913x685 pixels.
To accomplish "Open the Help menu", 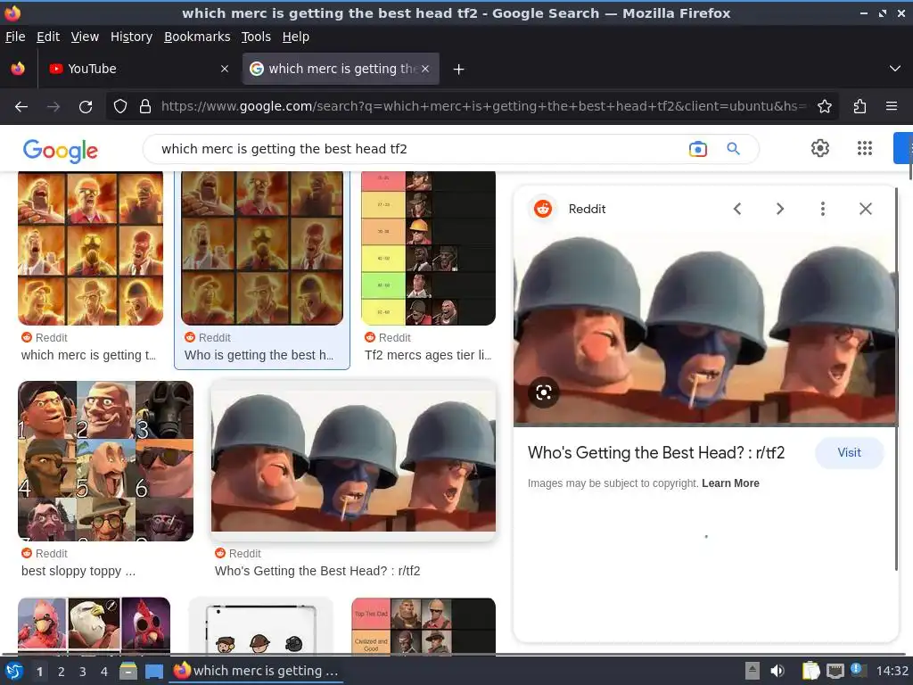I will click(296, 37).
